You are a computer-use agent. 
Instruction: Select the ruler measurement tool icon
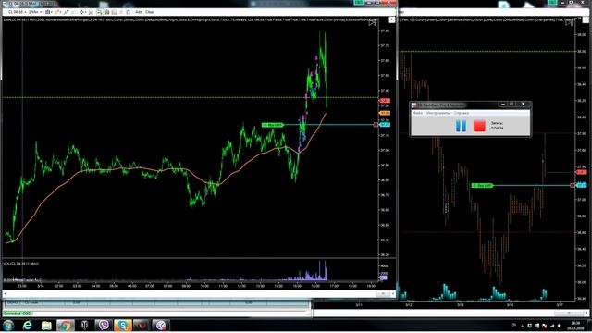pyautogui.click(x=67, y=12)
